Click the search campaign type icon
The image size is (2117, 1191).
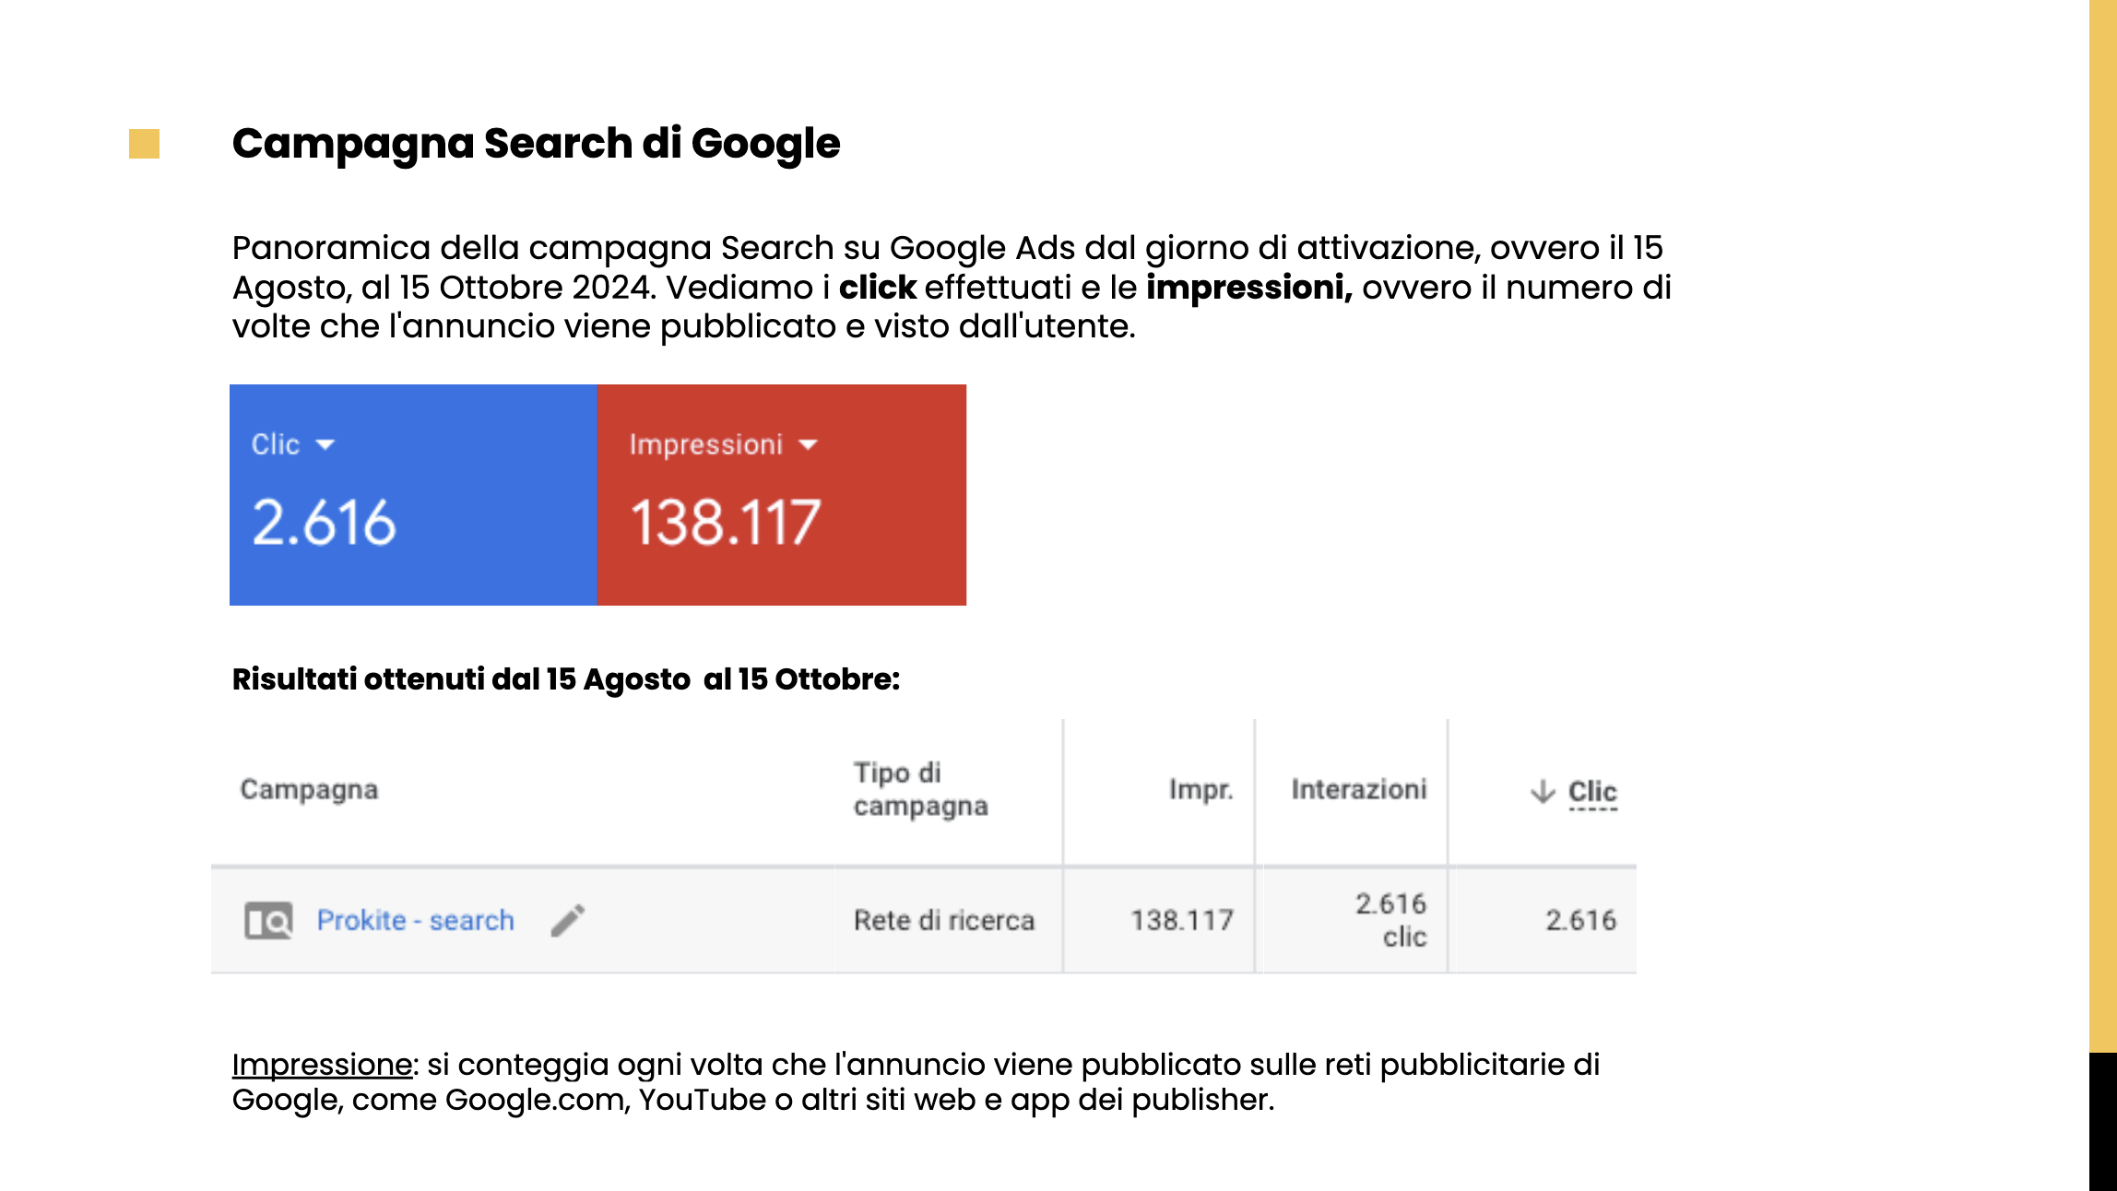point(268,920)
